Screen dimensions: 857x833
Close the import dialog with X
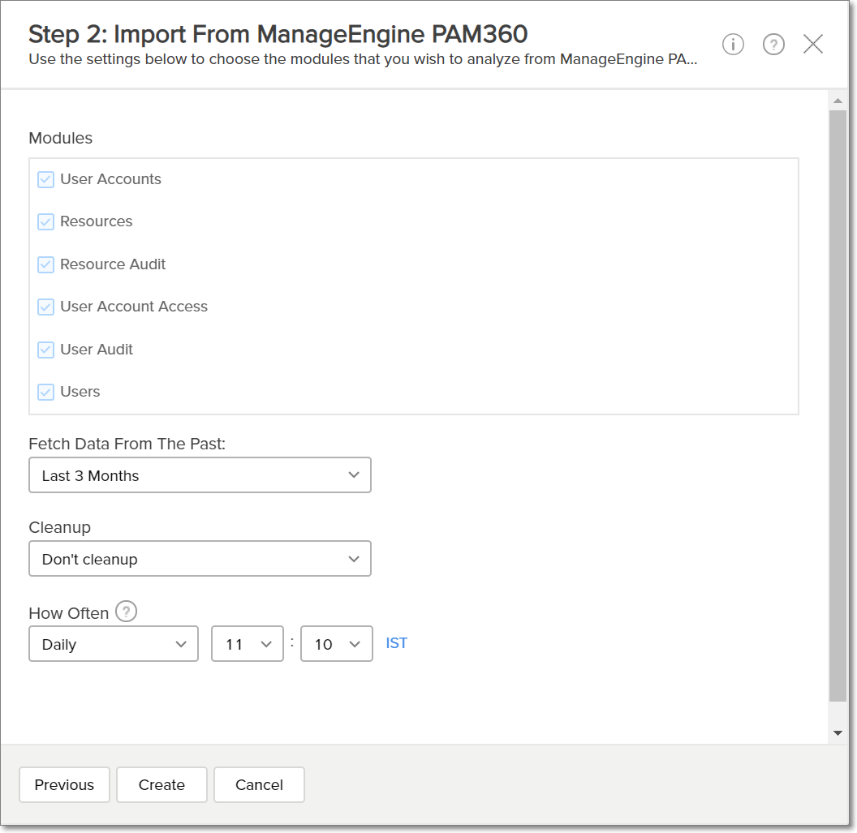pos(813,45)
